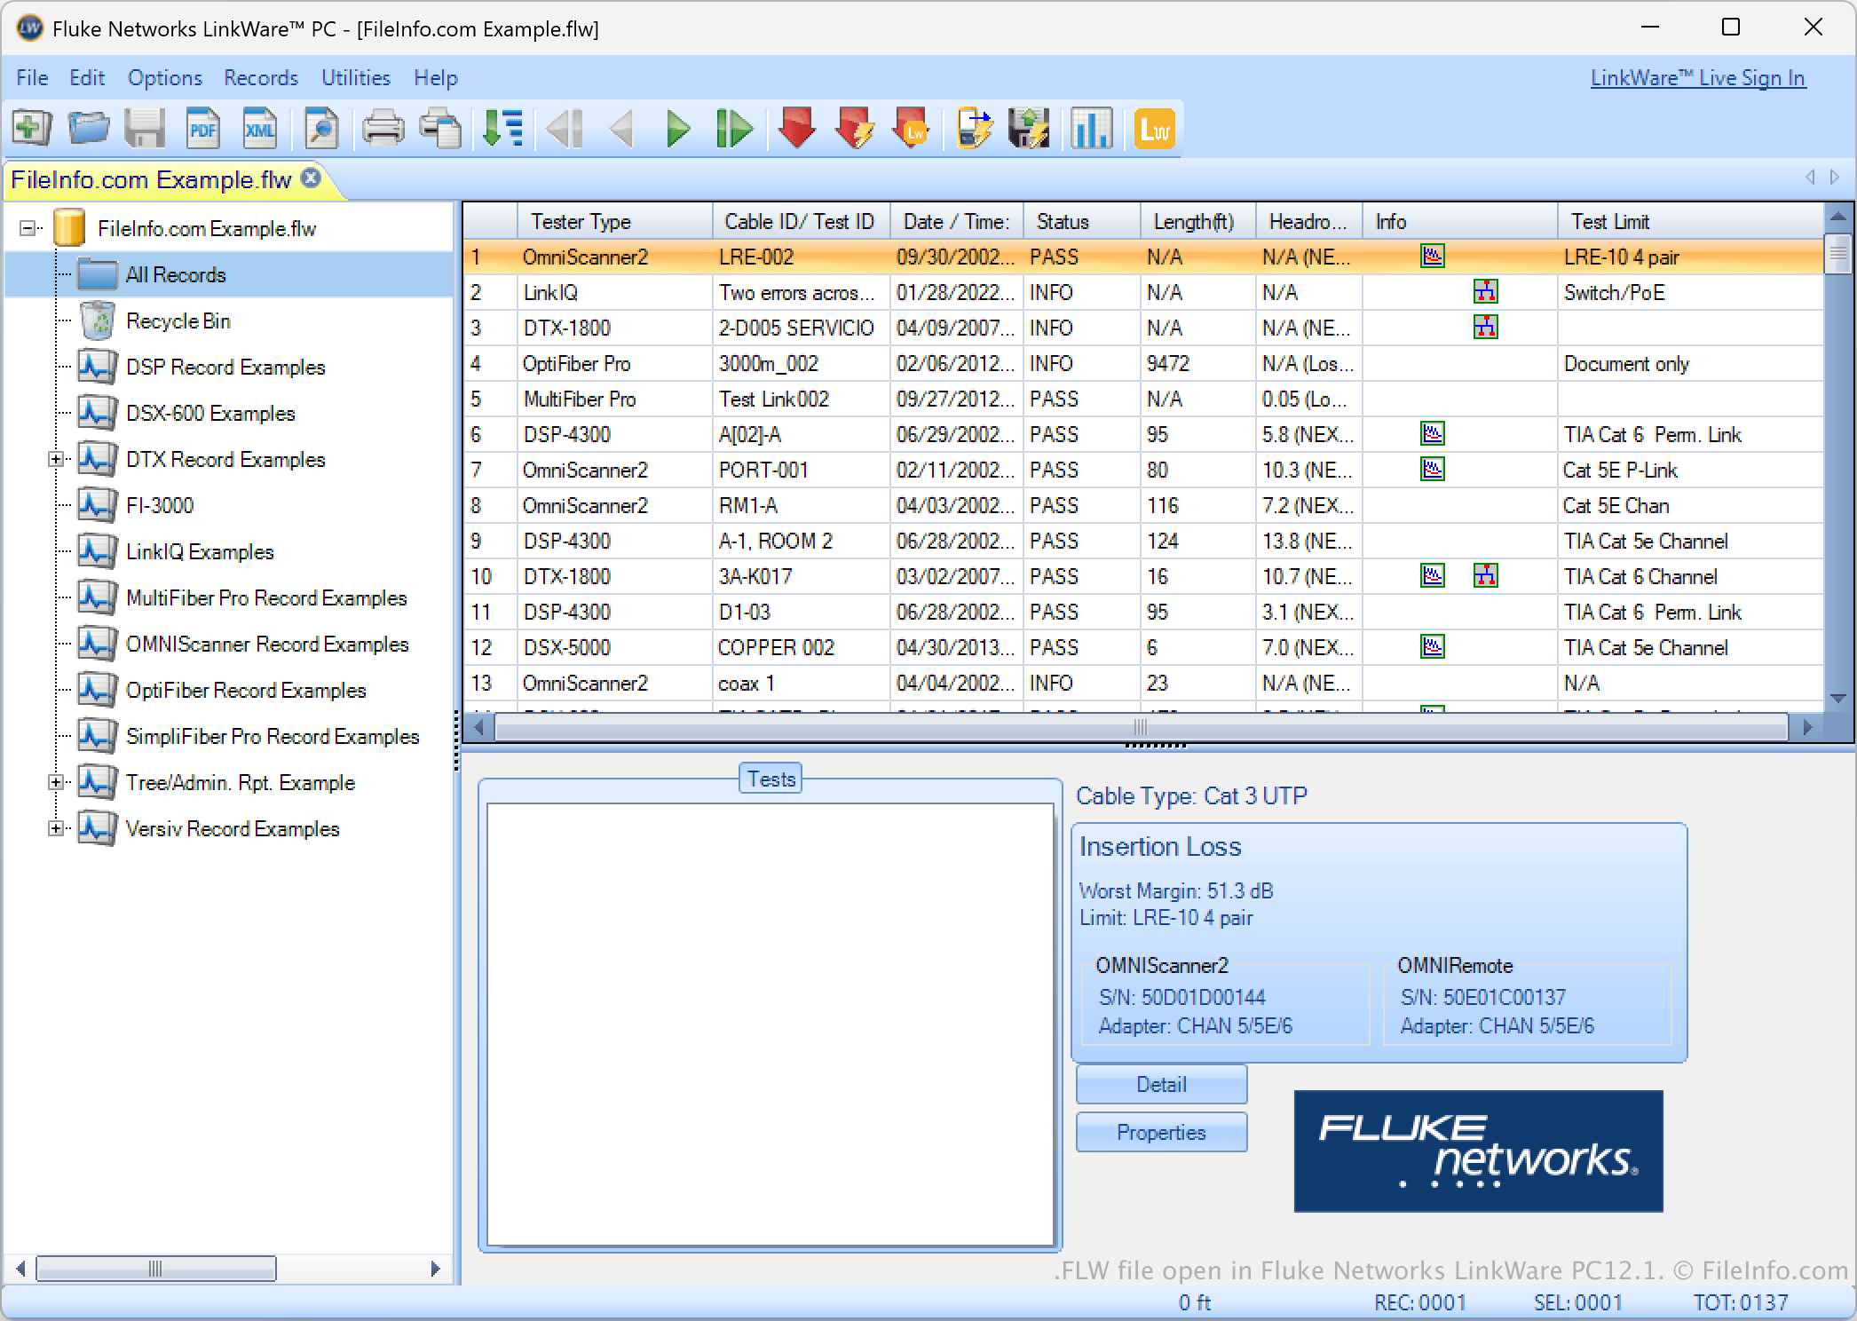
Task: Click the plot icon in row 1 LRE-002
Action: coord(1433,257)
